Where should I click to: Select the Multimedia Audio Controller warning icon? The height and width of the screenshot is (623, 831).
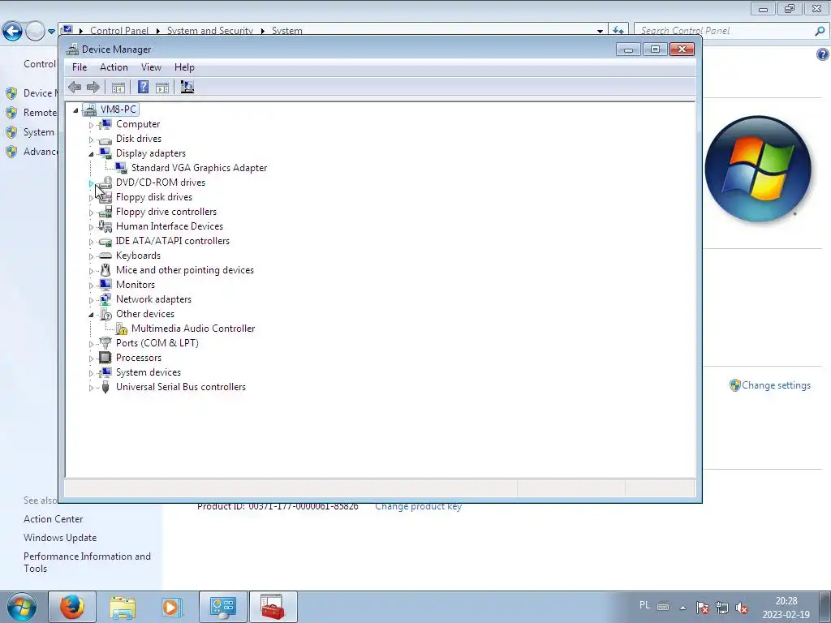point(121,329)
